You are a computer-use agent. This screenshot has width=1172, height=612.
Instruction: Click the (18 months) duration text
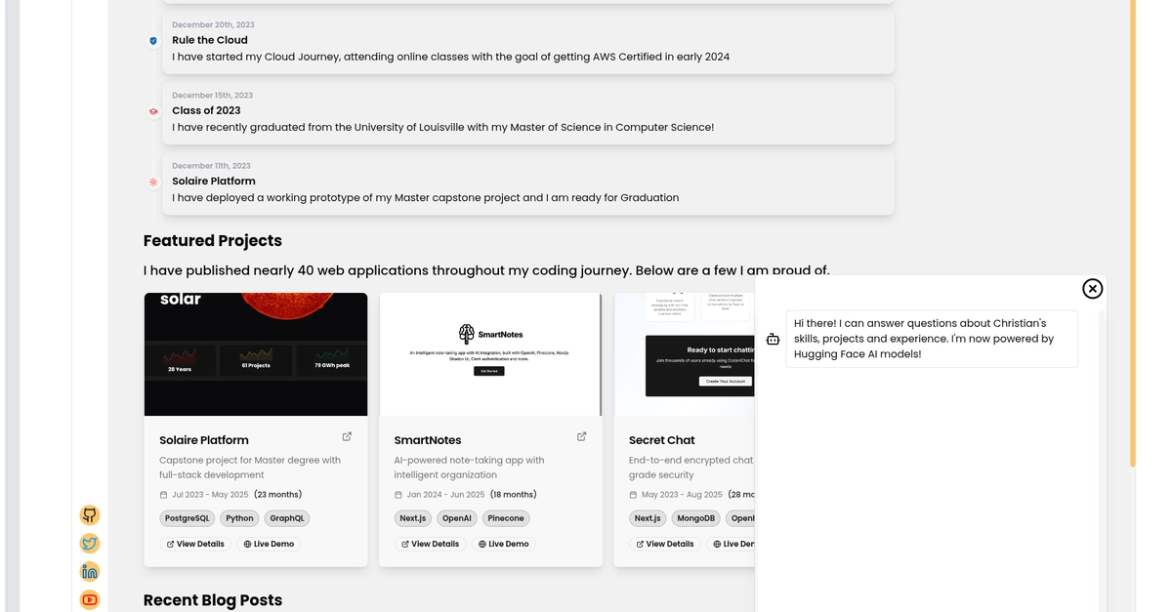click(x=514, y=495)
